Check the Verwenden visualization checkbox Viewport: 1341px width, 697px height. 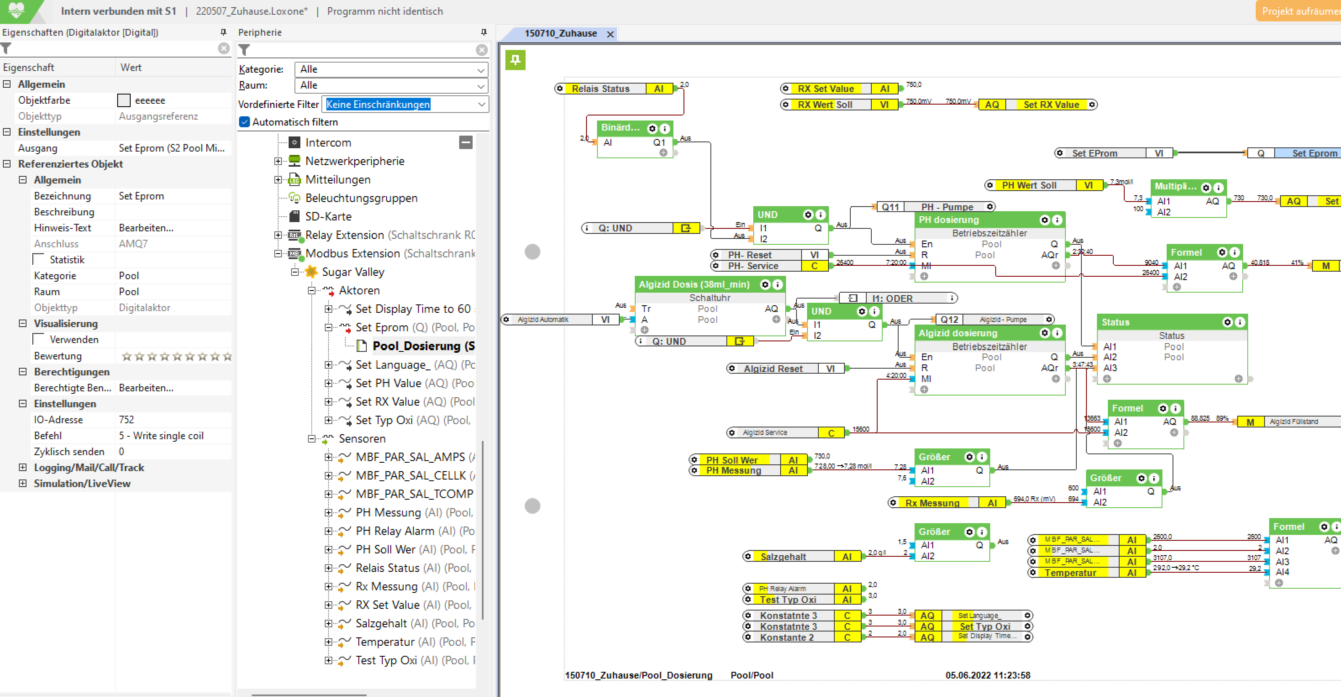tap(39, 340)
